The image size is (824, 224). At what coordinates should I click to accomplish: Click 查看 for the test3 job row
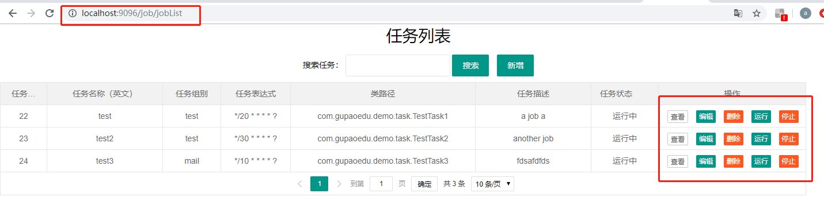click(x=678, y=161)
